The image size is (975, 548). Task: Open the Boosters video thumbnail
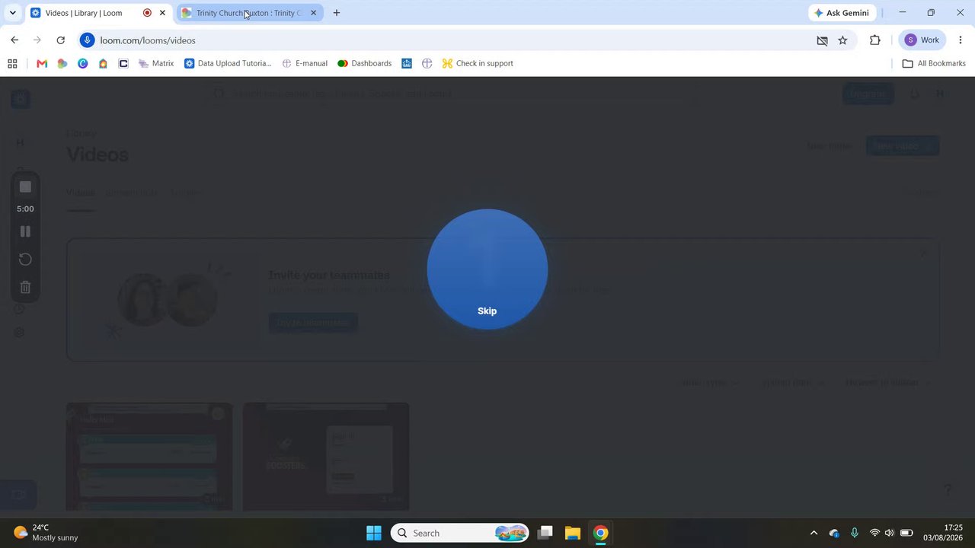coord(326,457)
